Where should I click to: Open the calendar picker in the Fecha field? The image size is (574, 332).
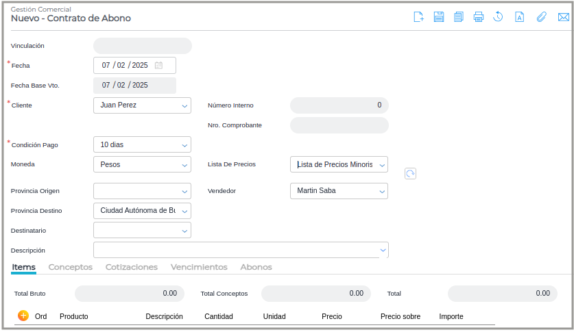point(158,66)
